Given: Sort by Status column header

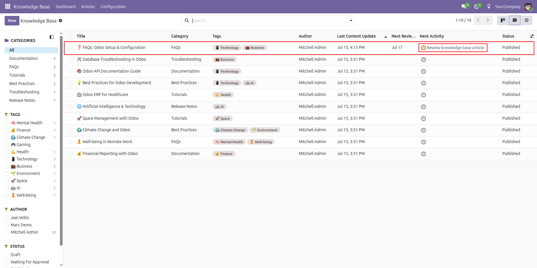Looking at the screenshot, I should pos(508,36).
